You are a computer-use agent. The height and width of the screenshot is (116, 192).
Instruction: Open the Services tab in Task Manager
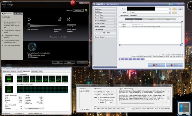tap(20, 72)
